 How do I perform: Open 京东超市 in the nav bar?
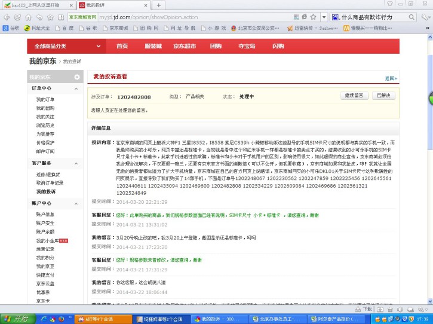[185, 46]
